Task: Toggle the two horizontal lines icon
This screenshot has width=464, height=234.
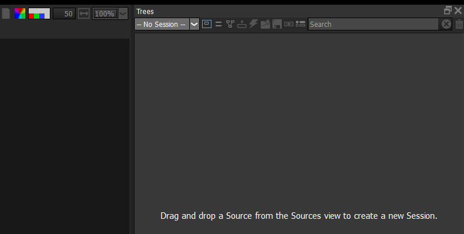Action: tap(219, 24)
